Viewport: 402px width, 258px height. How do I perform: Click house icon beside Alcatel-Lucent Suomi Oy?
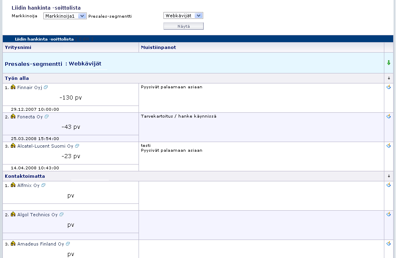[13, 146]
